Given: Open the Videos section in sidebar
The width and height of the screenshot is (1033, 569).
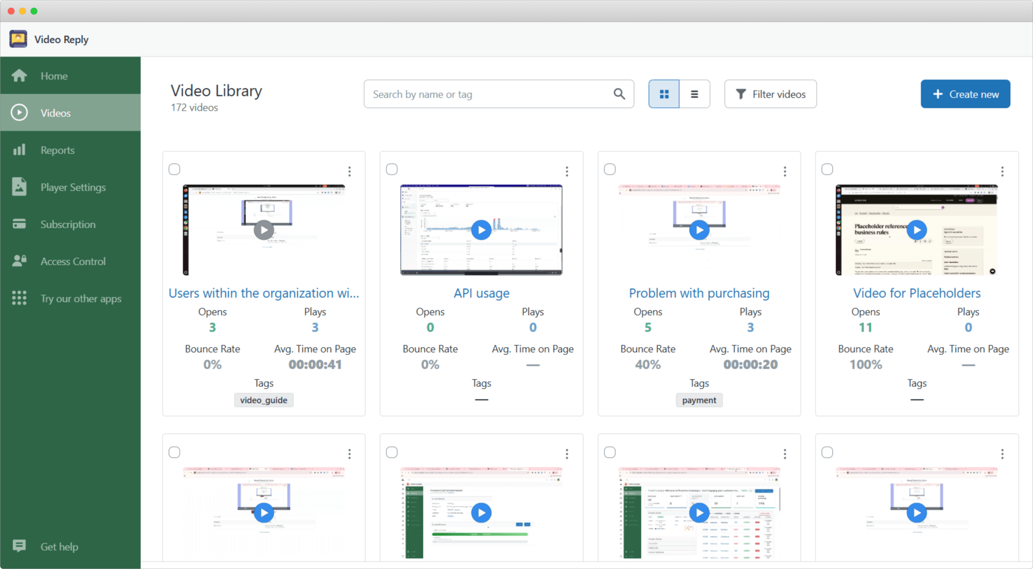Looking at the screenshot, I should tap(19, 113).
